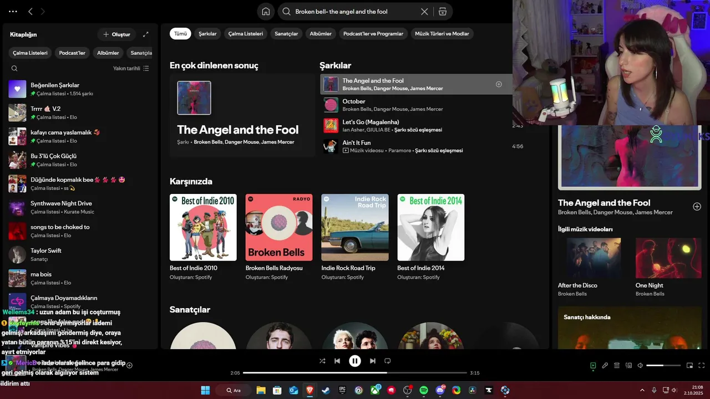Switch to Çalma Listeleri results tab
The image size is (710, 399).
(246, 34)
